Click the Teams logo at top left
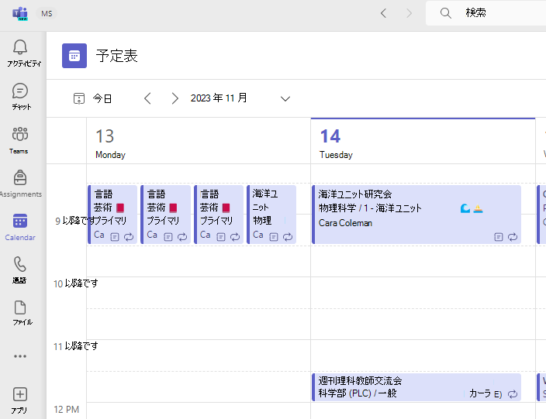 pos(20,14)
